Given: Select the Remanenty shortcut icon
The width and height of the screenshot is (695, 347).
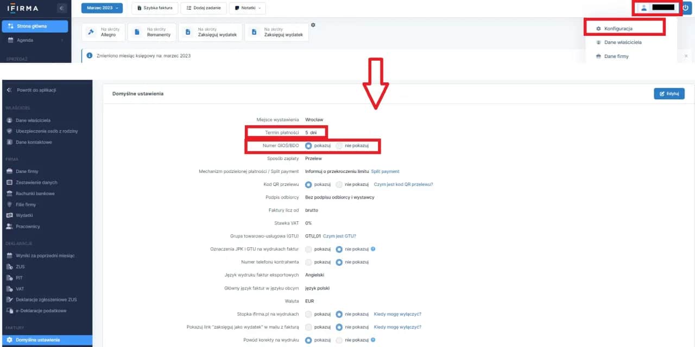Looking at the screenshot, I should click(136, 31).
